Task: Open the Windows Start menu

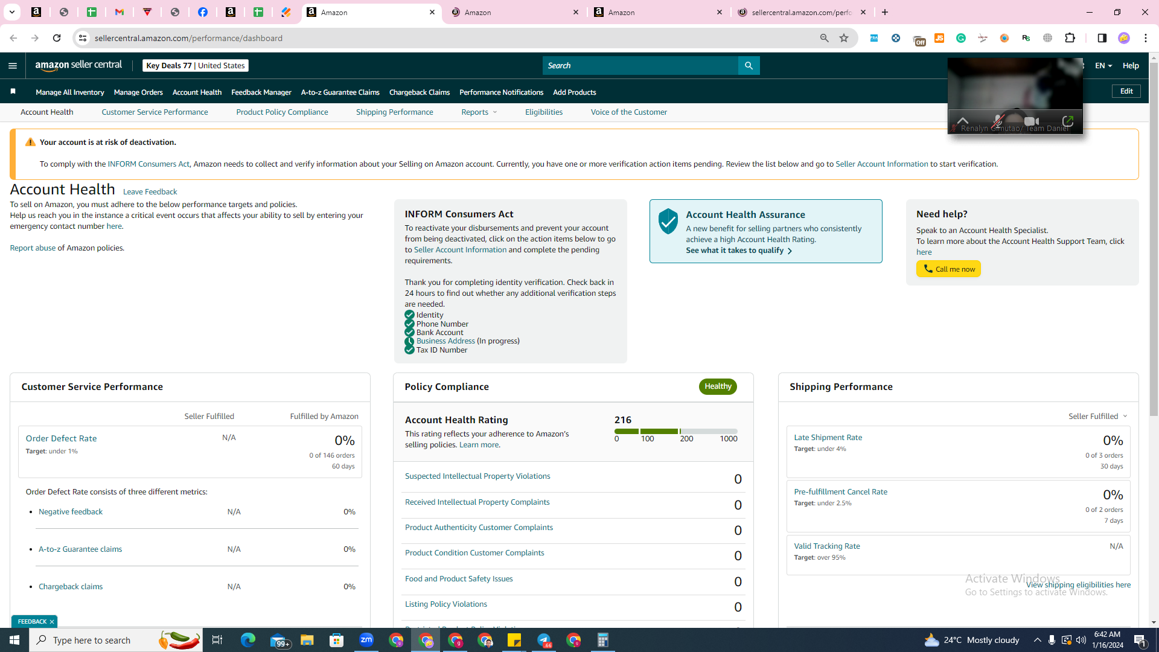Action: tap(14, 640)
